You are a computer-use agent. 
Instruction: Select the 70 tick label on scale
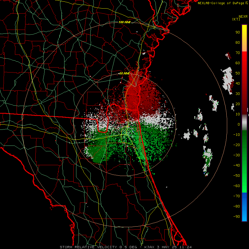[238, 53]
